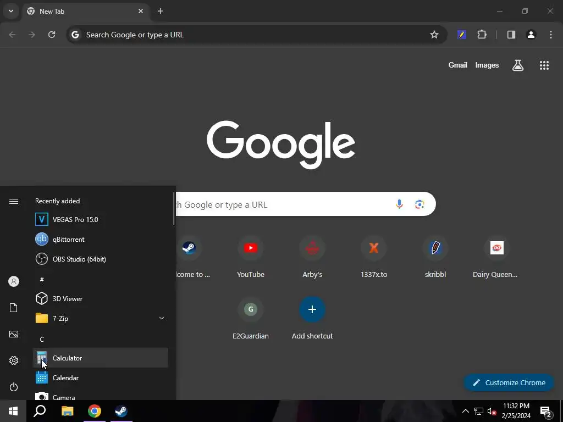Go to Google Images link
Image resolution: width=563 pixels, height=422 pixels.
click(487, 65)
